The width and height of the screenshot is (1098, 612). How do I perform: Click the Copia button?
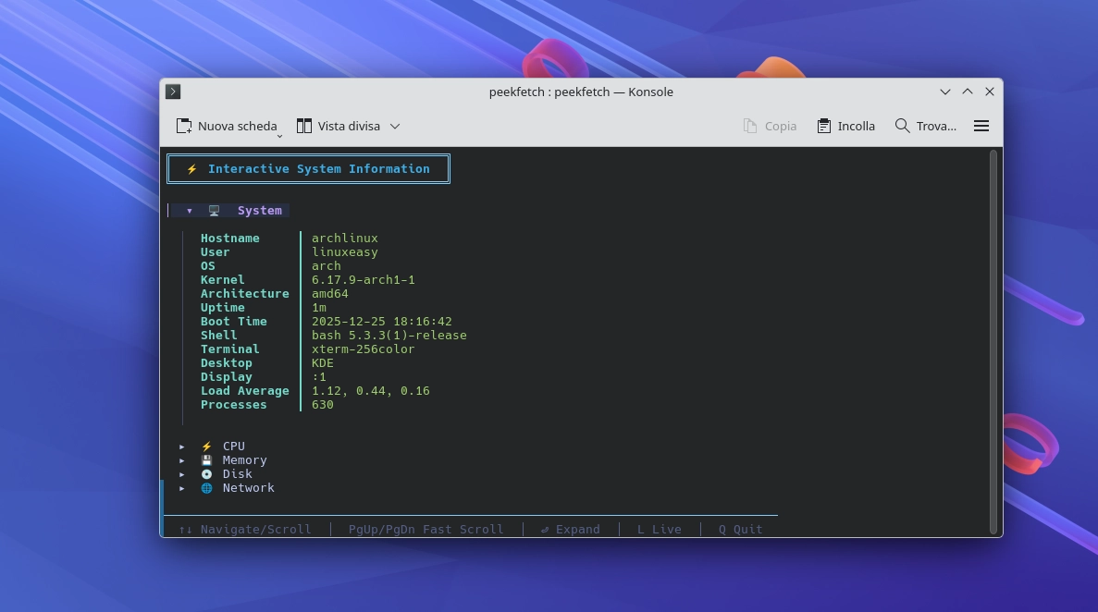(770, 126)
